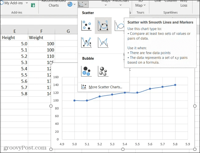Select cell with height 5.3
The height and width of the screenshot is (153, 200).
coord(14,62)
